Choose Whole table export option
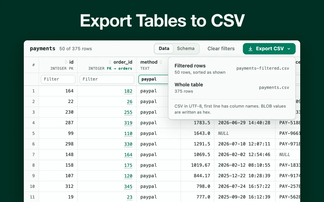The image size is (324, 202). (x=232, y=88)
